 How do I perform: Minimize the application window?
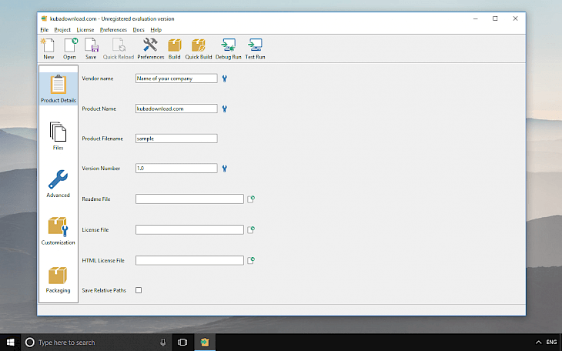[x=475, y=18]
